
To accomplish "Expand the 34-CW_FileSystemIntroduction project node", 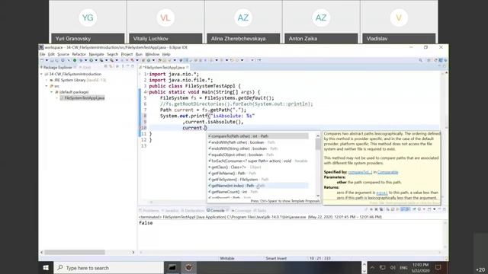I will pos(41,75).
